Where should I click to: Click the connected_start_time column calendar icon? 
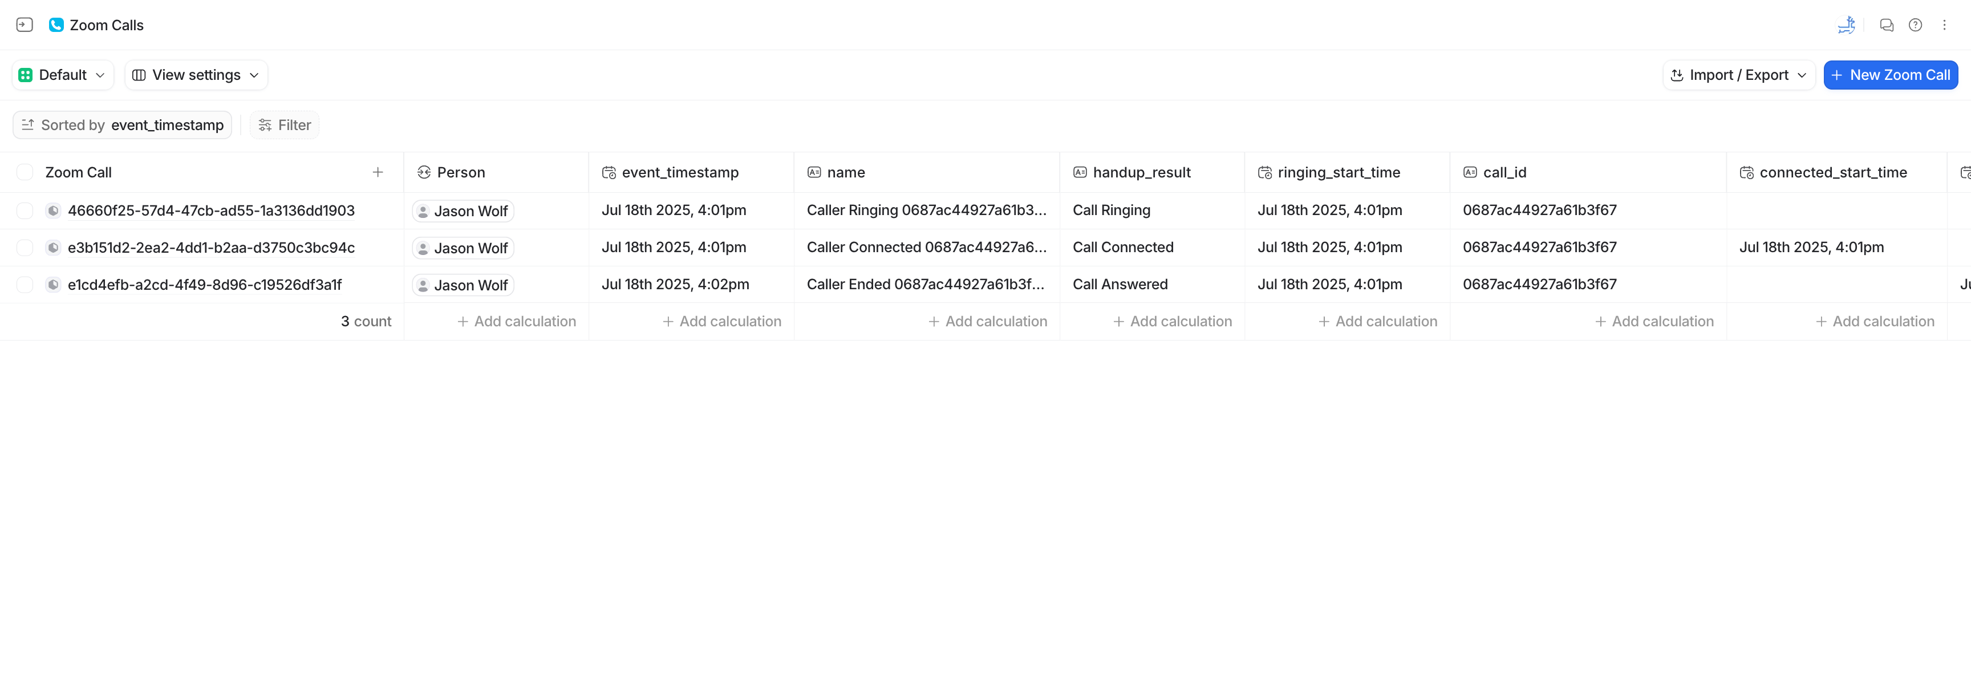[x=1747, y=172]
